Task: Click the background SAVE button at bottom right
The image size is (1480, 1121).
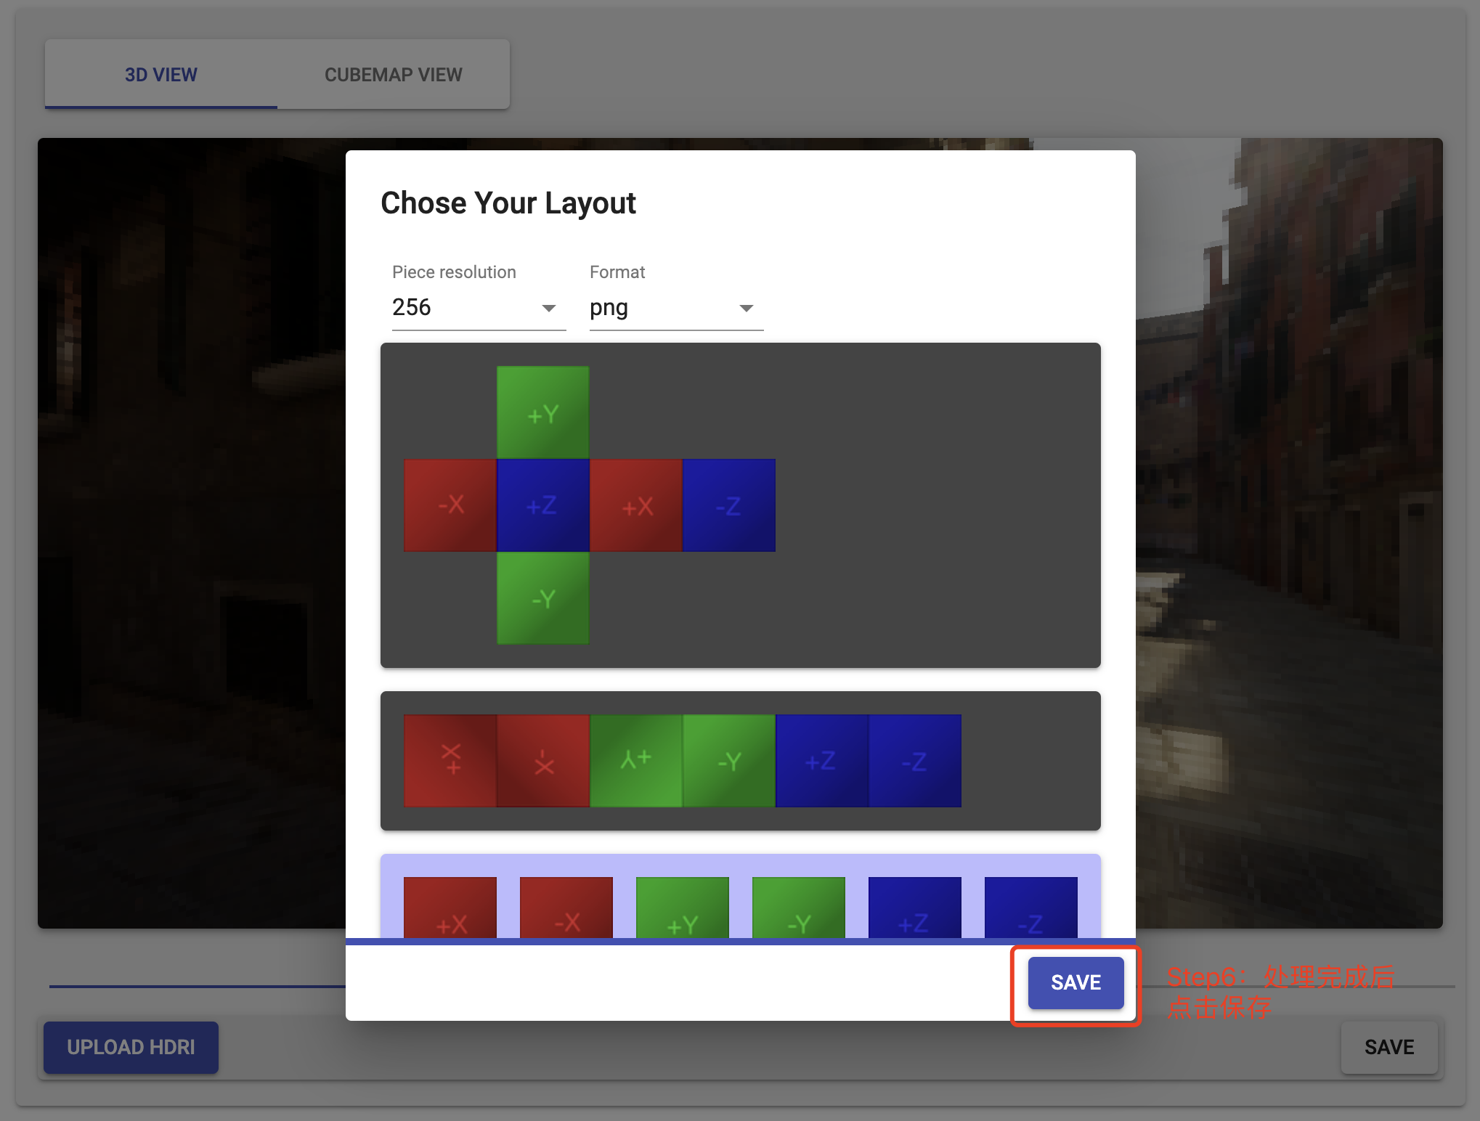Action: (x=1388, y=1047)
